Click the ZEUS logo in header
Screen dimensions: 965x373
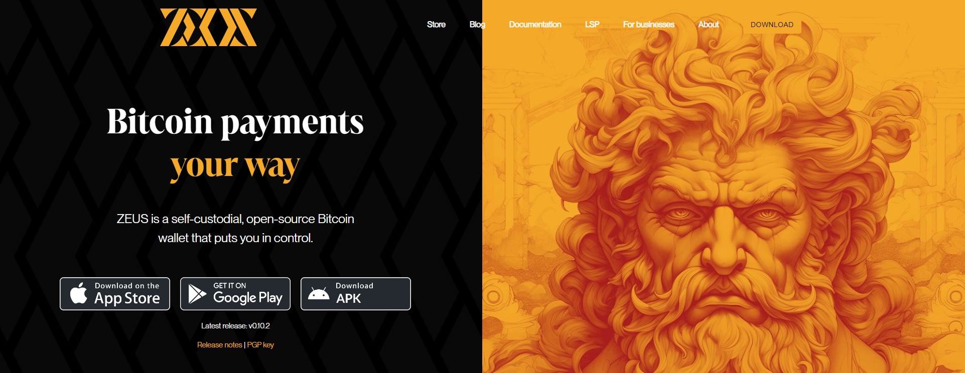[x=208, y=27]
